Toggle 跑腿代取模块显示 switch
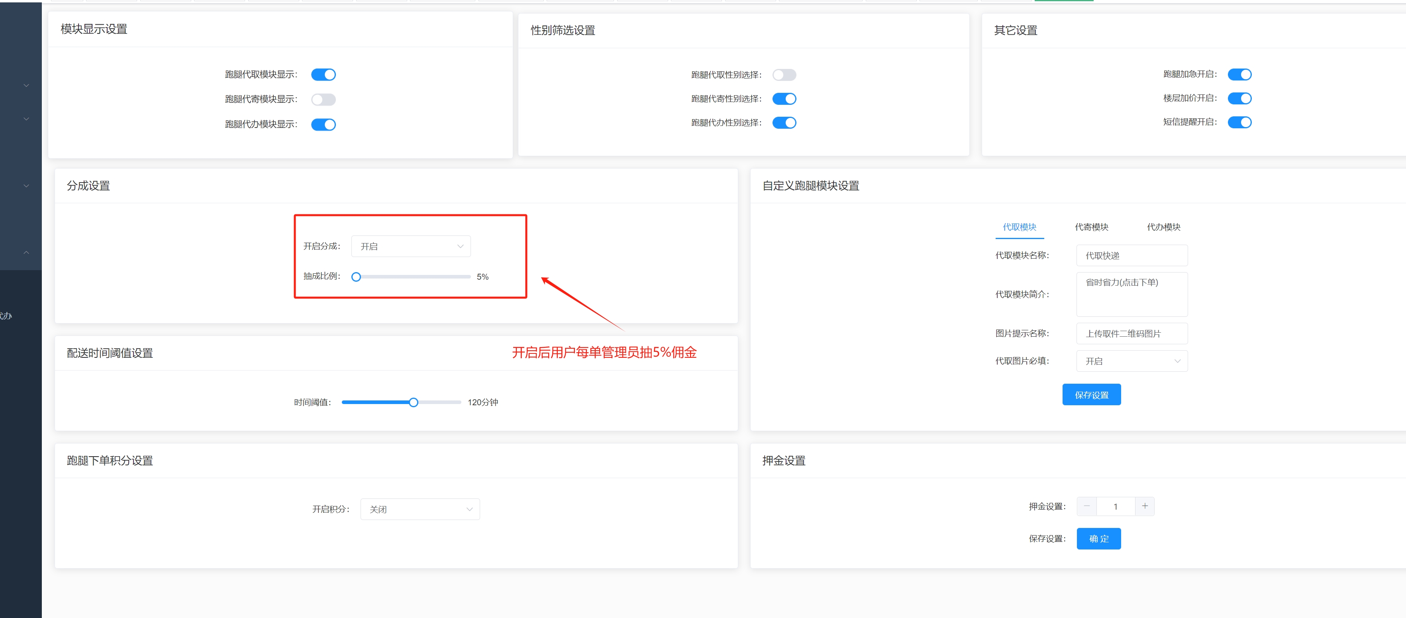The height and width of the screenshot is (618, 1406). pos(323,75)
